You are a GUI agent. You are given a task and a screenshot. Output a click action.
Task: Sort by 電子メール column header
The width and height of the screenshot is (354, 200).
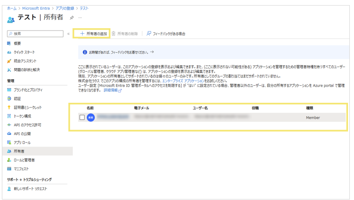pyautogui.click(x=141, y=108)
